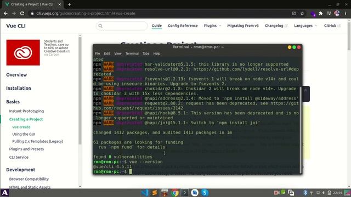Open the Guide nav link
The height and width of the screenshot is (197, 351).
coord(157,26)
